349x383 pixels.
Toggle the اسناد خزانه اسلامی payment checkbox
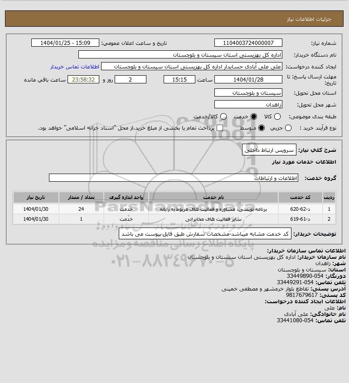click(x=220, y=128)
